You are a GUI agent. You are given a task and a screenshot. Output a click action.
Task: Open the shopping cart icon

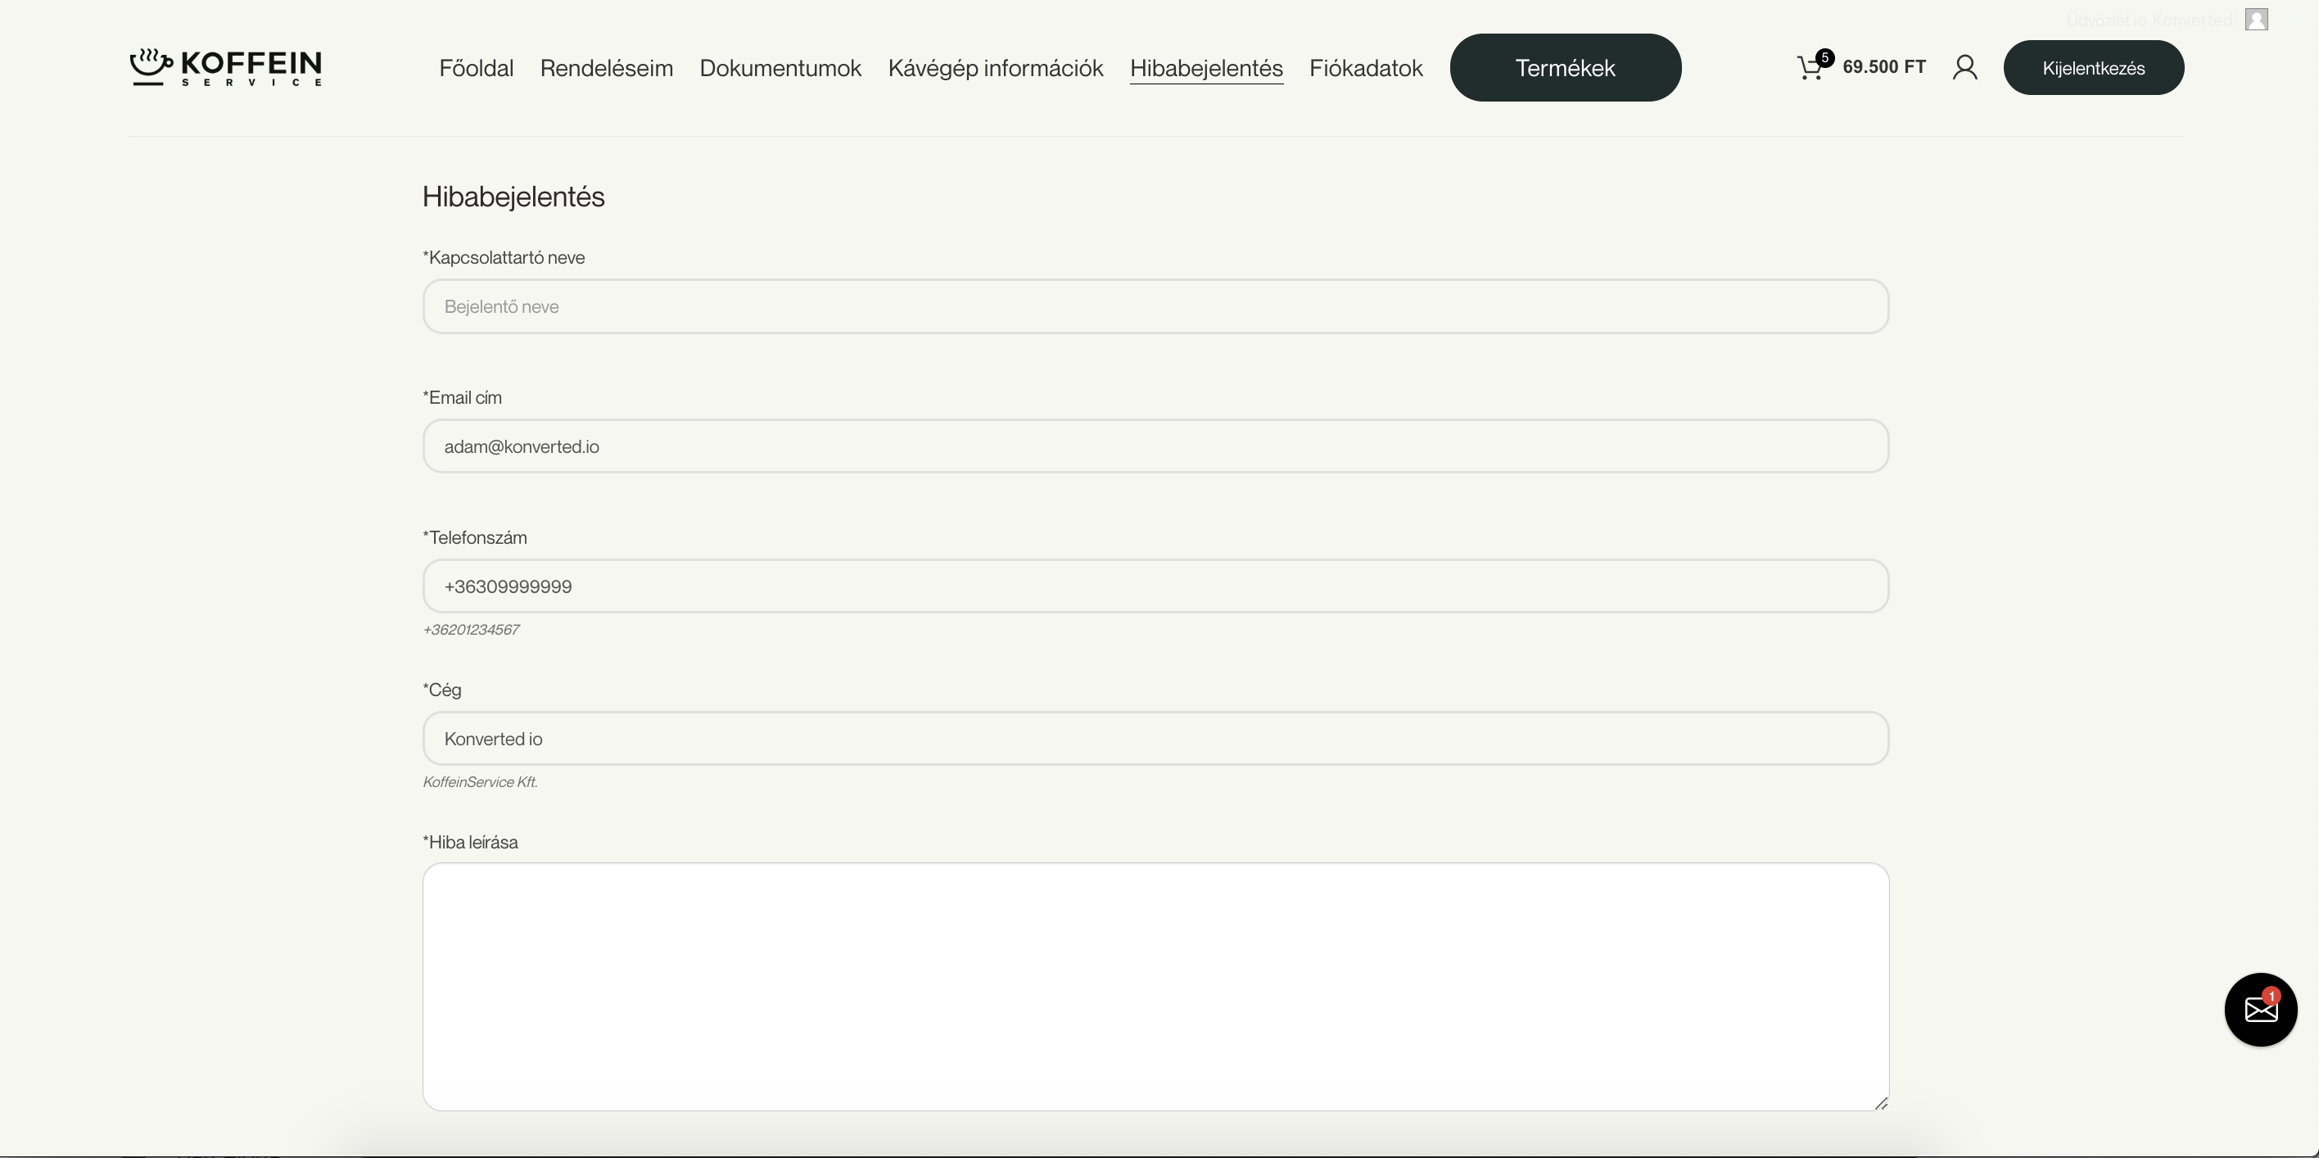1810,67
